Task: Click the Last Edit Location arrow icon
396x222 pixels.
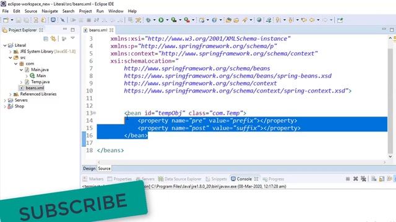Action: click(x=304, y=20)
